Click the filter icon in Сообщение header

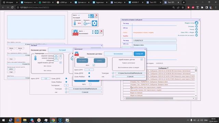(x=168, y=68)
